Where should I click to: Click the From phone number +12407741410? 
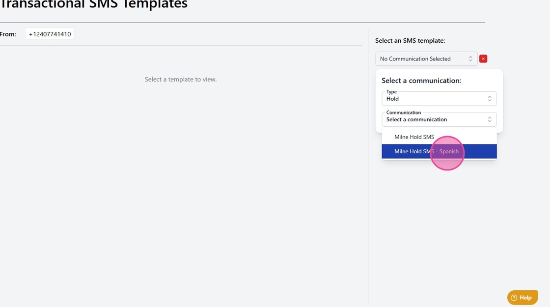[x=50, y=34]
